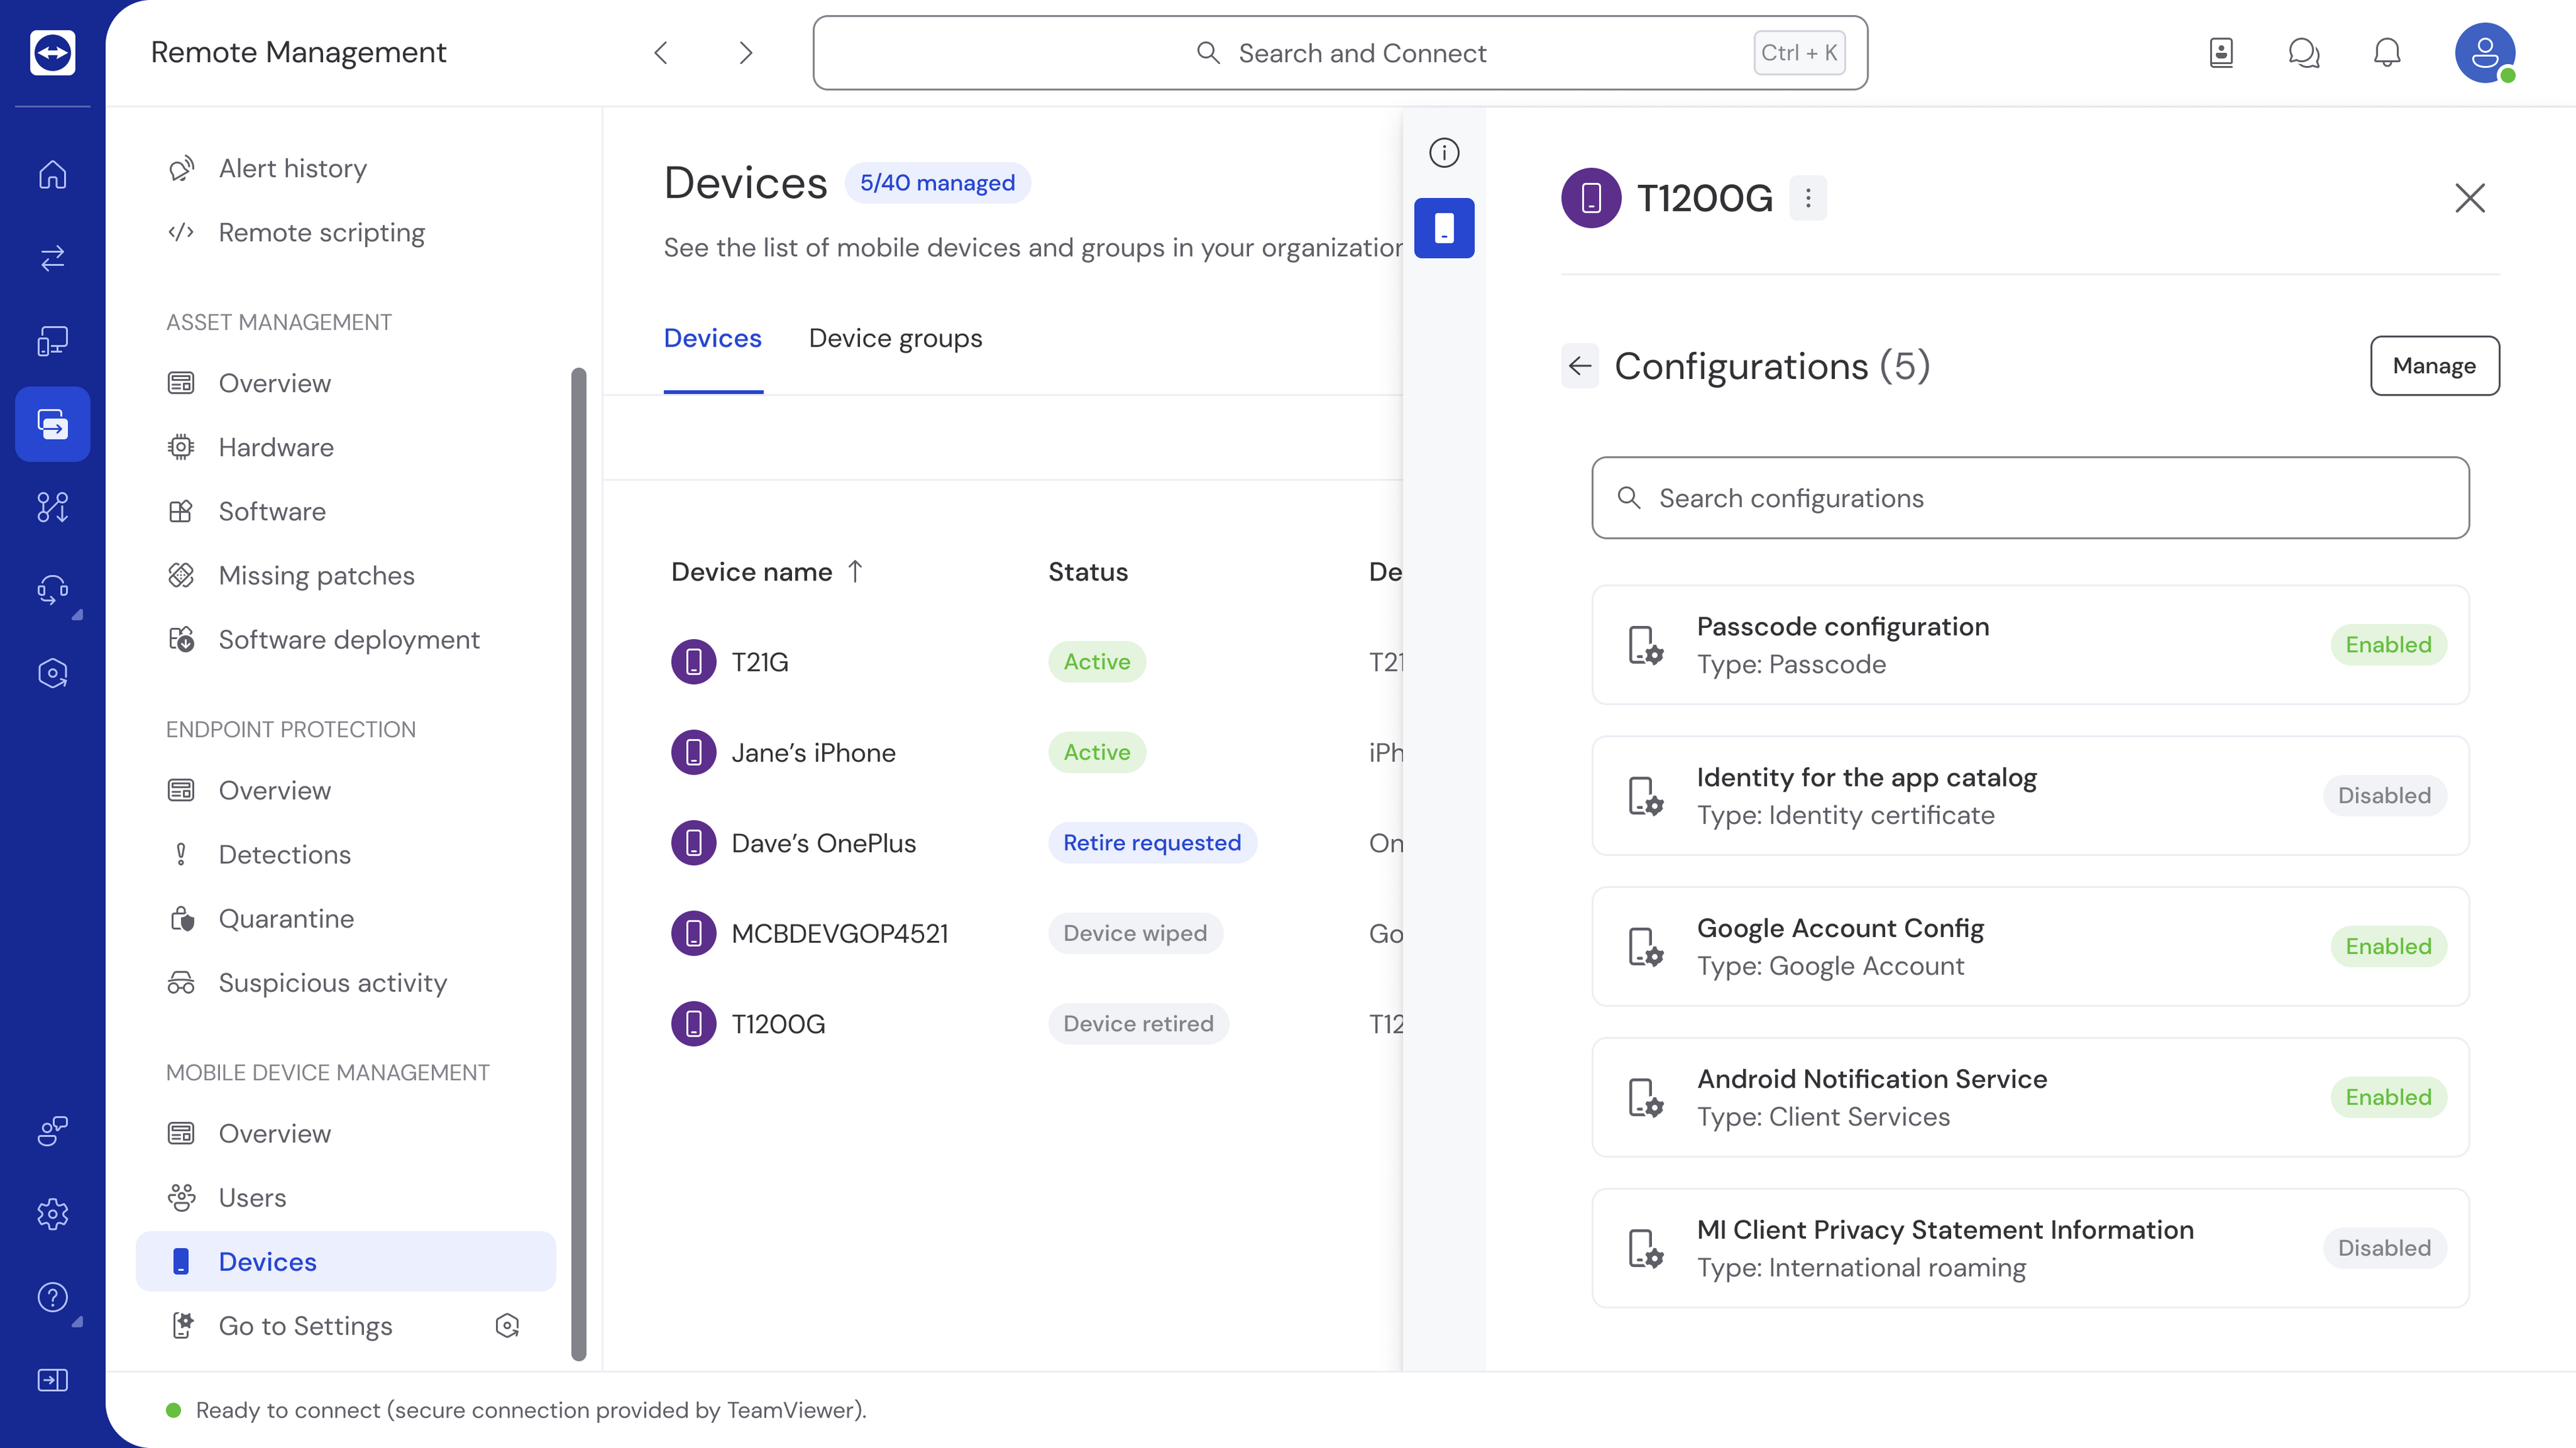
Task: Open Missing patches in Asset Management
Action: (x=316, y=576)
